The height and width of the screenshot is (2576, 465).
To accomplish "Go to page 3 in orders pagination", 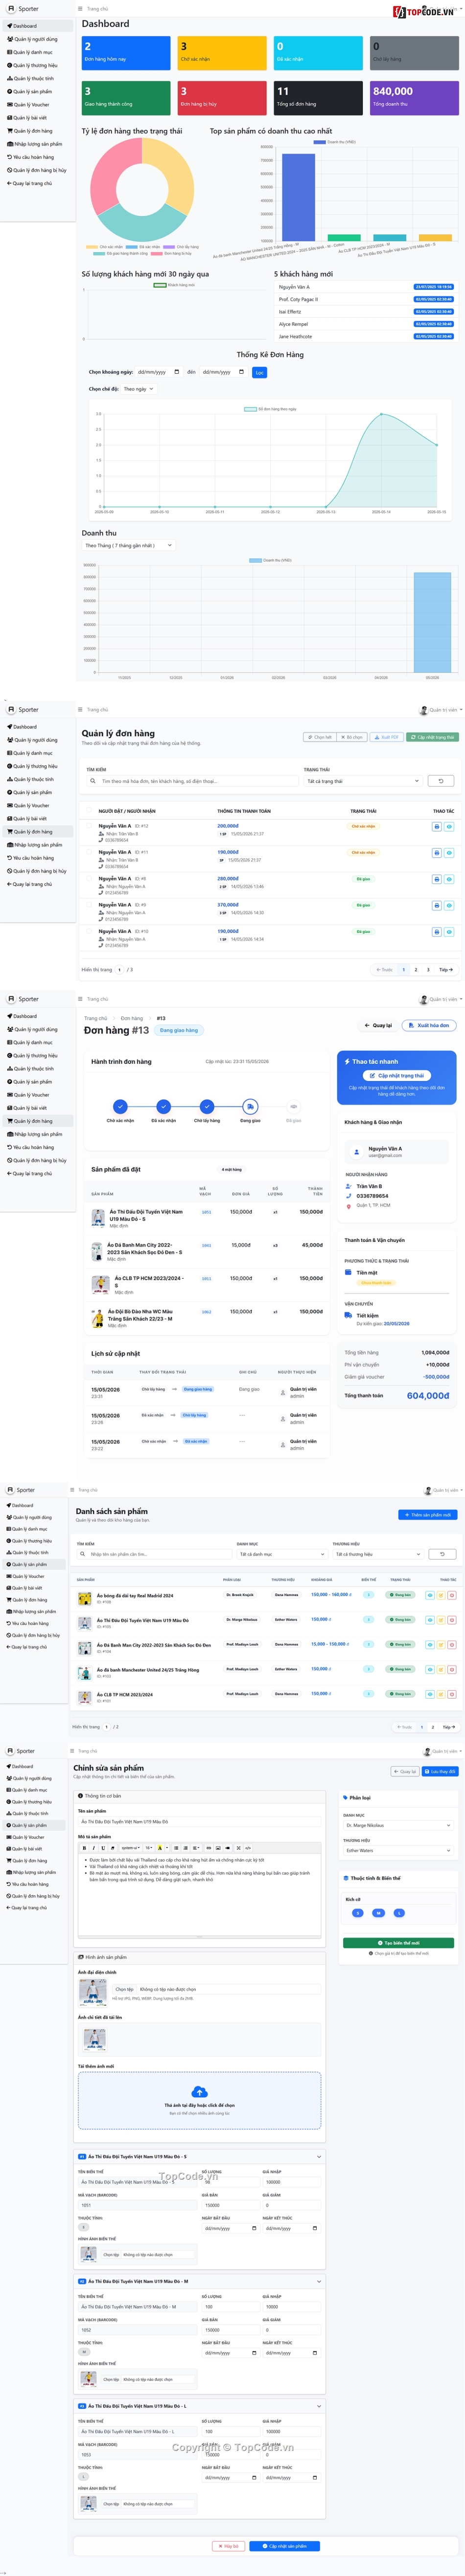I will [x=428, y=969].
